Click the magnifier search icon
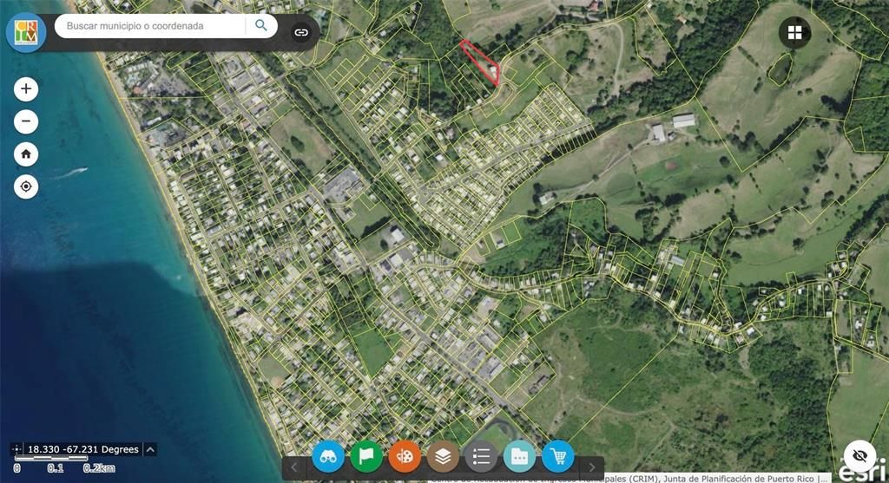 point(260,26)
